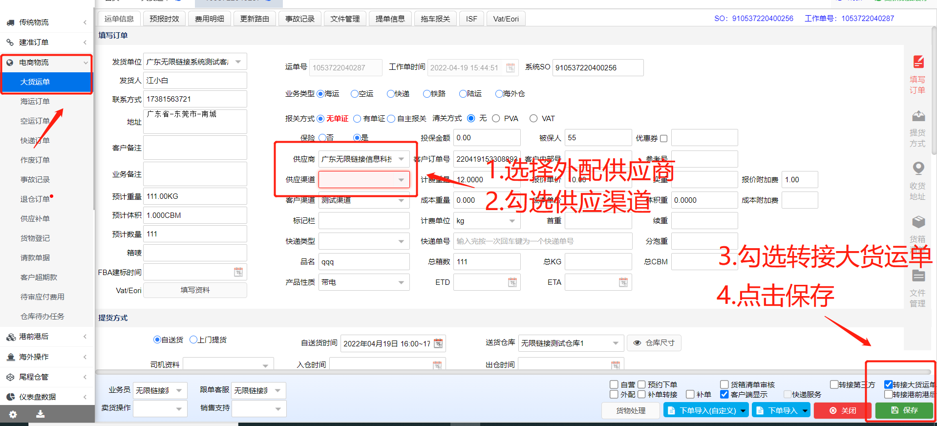Open the 提货方式 icon in right sidebar
937x426 pixels.
(x=918, y=116)
